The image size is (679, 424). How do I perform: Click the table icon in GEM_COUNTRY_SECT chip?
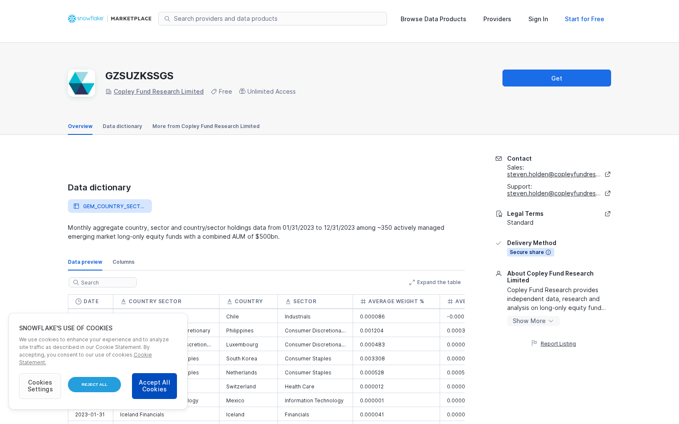76,206
